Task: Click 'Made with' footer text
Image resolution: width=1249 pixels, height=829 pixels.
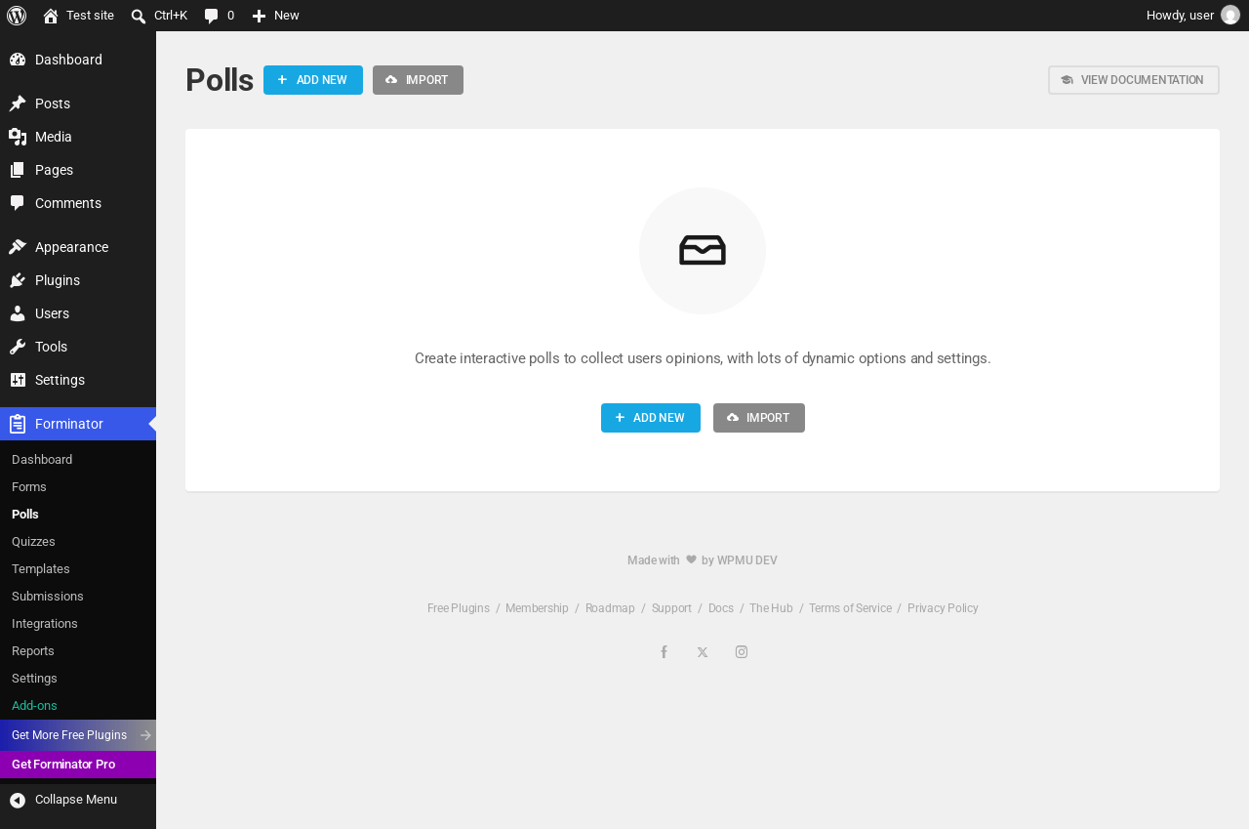Action: point(654,560)
